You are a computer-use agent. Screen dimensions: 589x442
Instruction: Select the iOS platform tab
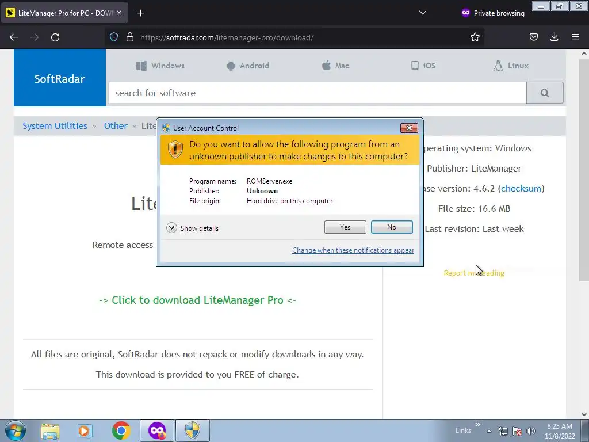pos(423,66)
